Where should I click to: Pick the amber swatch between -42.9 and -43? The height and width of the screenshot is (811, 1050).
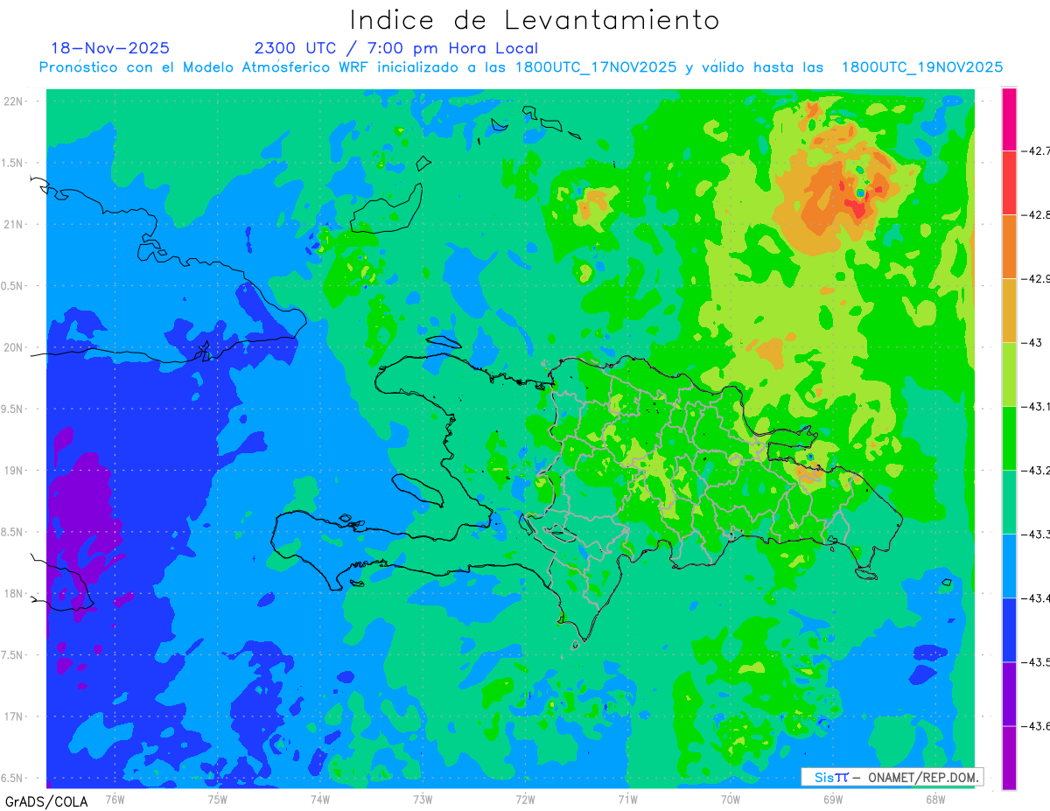[x=1009, y=311]
